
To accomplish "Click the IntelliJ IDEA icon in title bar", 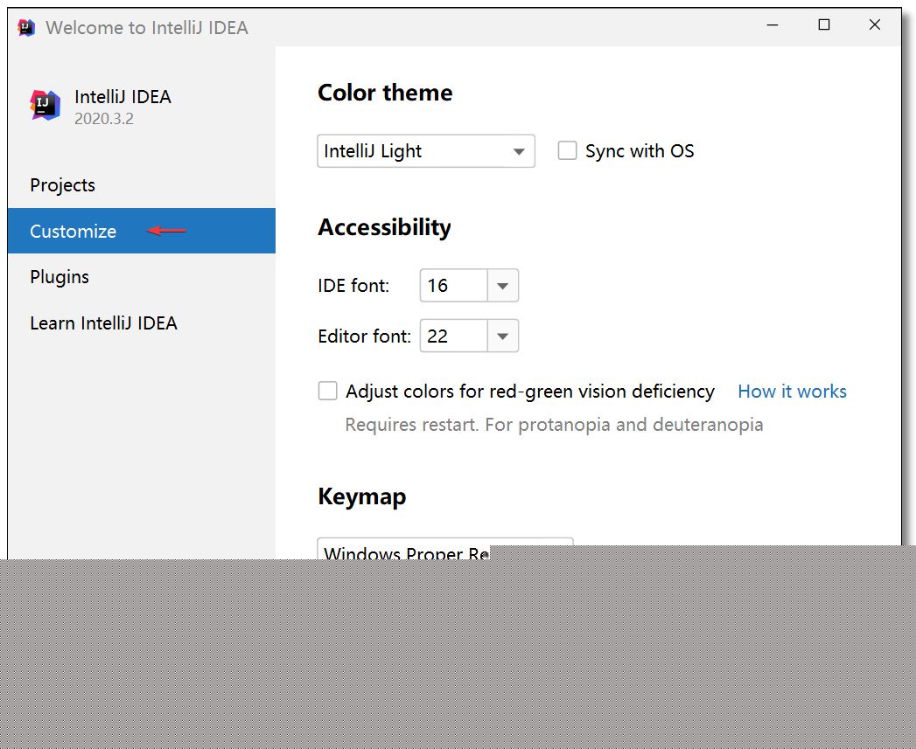I will 26,27.
